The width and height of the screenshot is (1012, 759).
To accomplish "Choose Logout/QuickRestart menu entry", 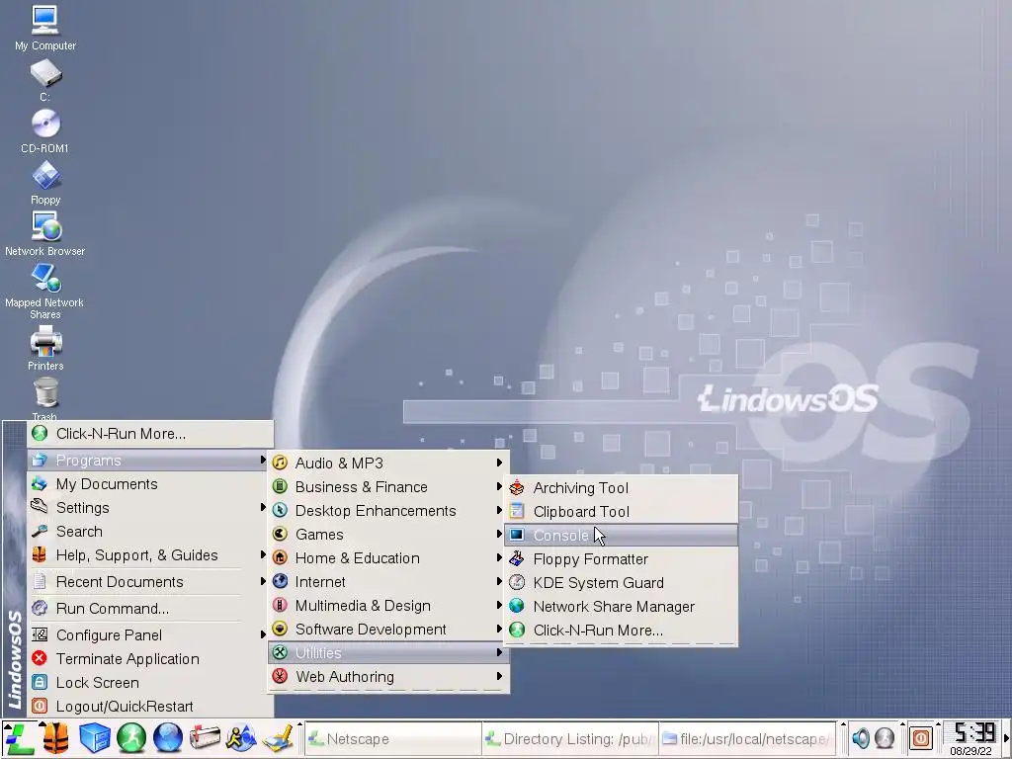I will [148, 707].
